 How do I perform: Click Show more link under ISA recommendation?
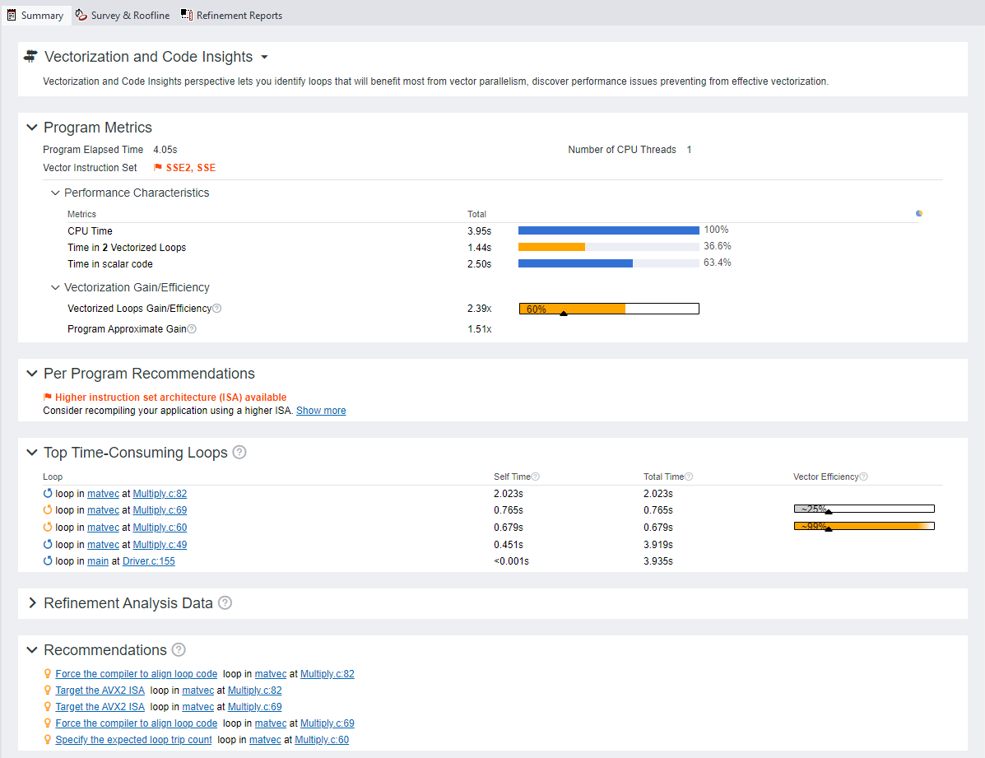tap(321, 411)
